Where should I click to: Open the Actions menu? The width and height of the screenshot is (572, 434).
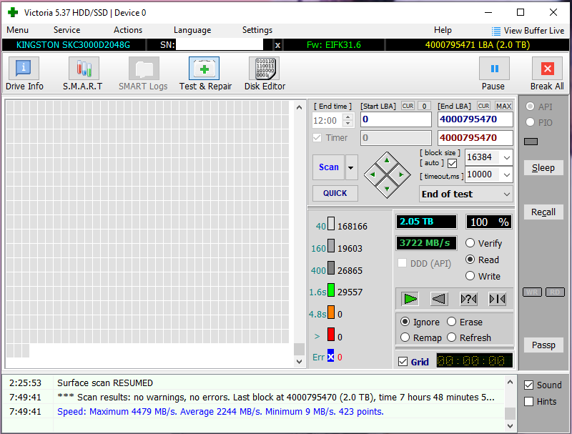point(128,30)
